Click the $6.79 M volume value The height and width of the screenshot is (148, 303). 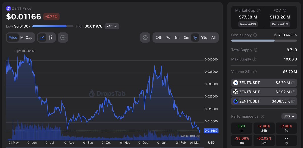[290, 72]
